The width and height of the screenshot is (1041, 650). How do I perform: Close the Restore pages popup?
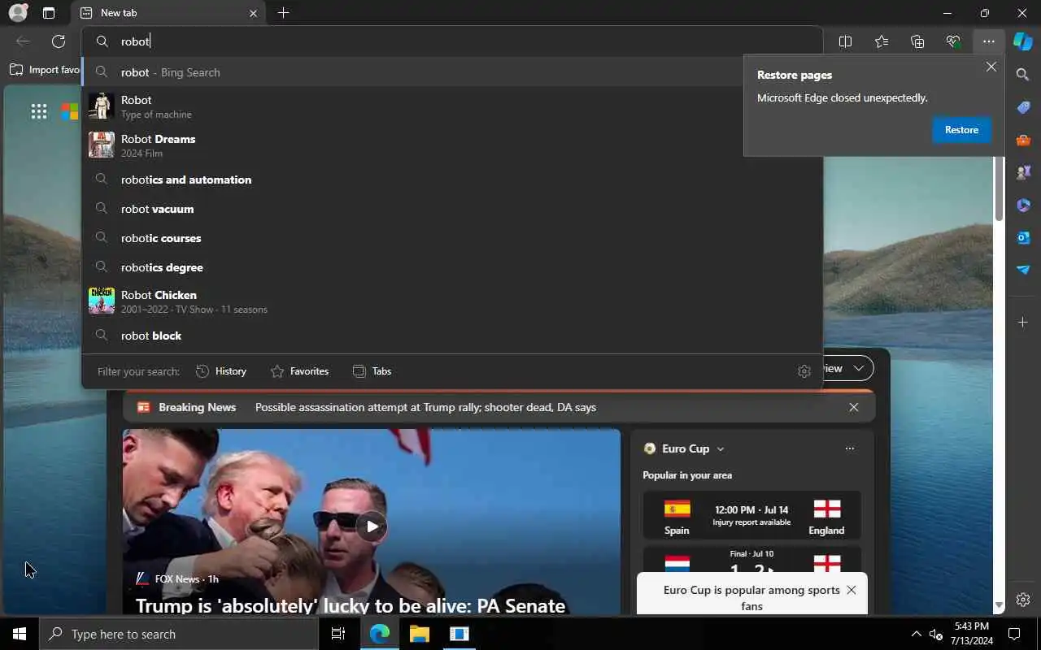pyautogui.click(x=991, y=67)
